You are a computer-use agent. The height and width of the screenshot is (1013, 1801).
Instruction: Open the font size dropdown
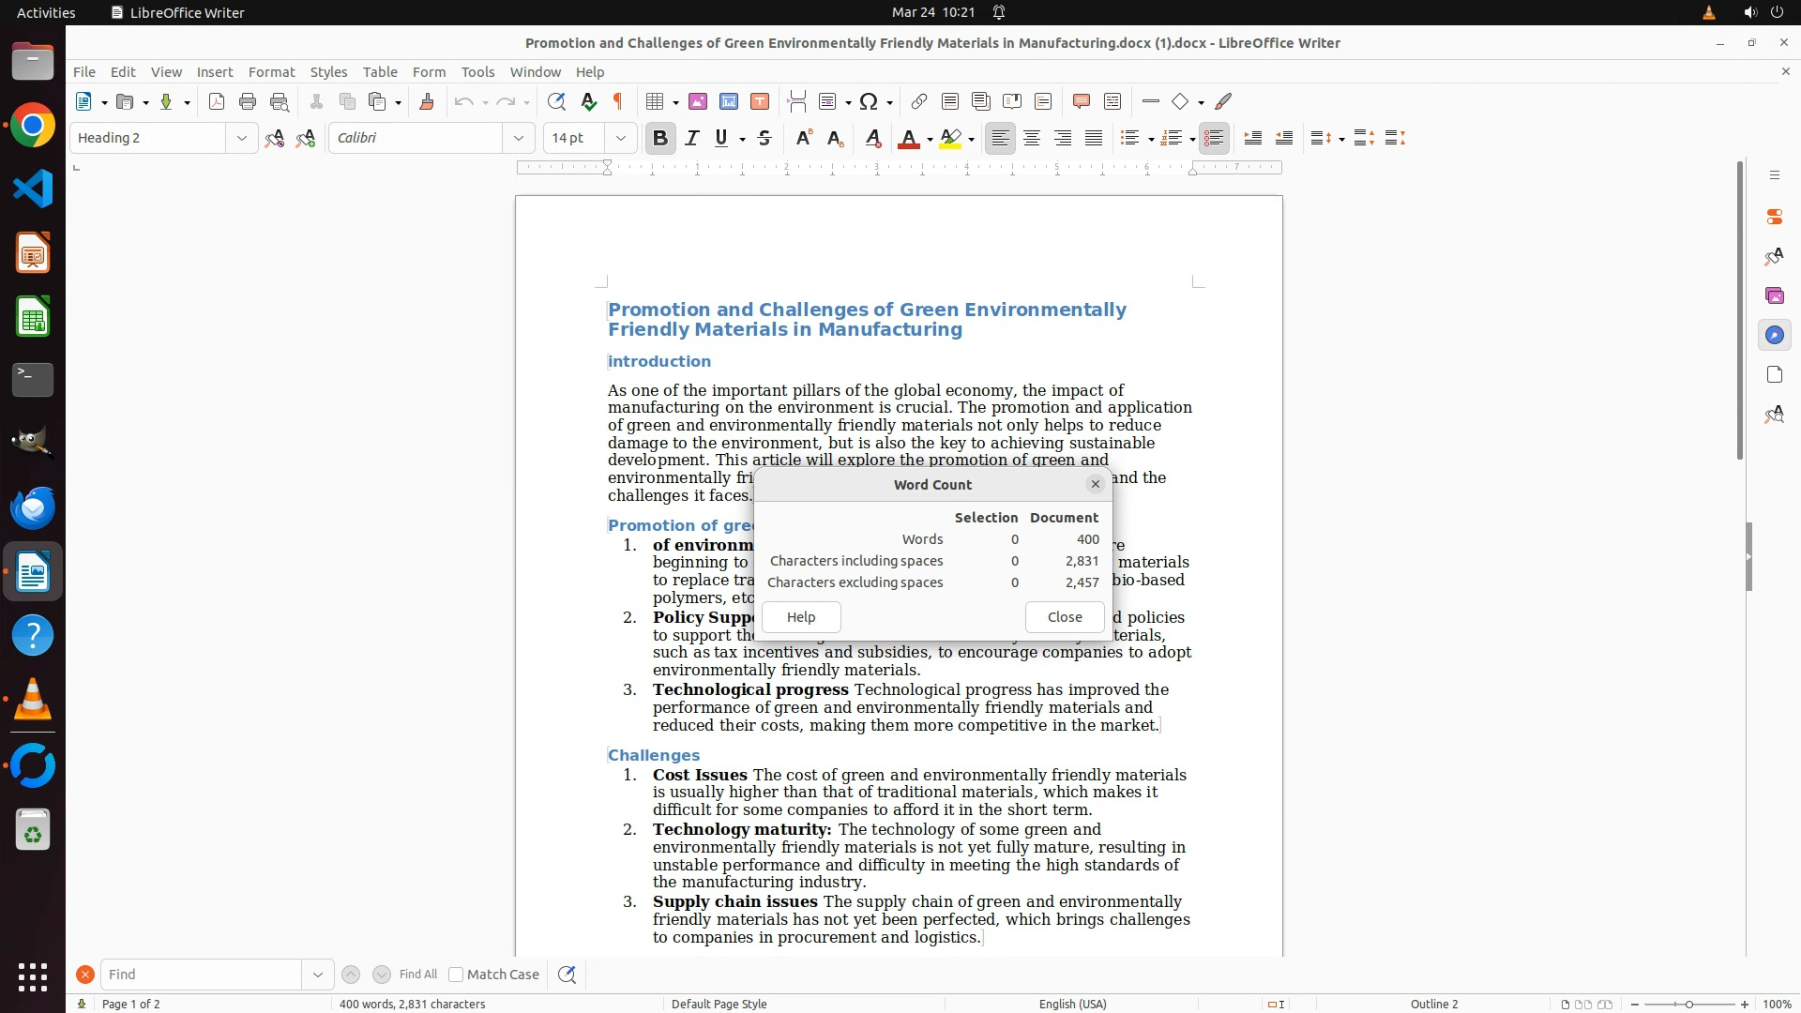pos(620,138)
